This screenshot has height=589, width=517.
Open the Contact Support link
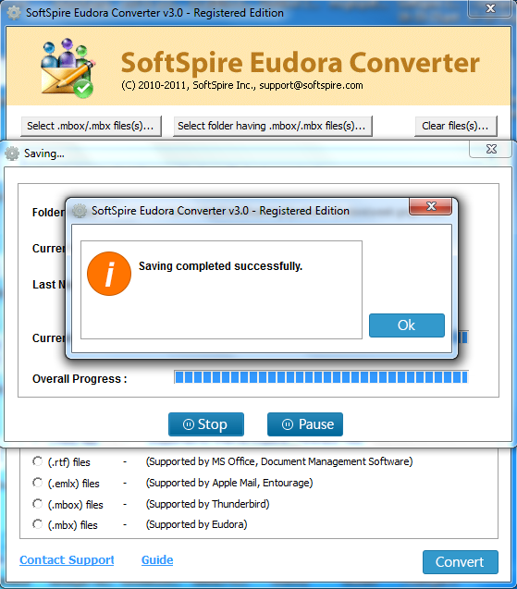coord(67,560)
